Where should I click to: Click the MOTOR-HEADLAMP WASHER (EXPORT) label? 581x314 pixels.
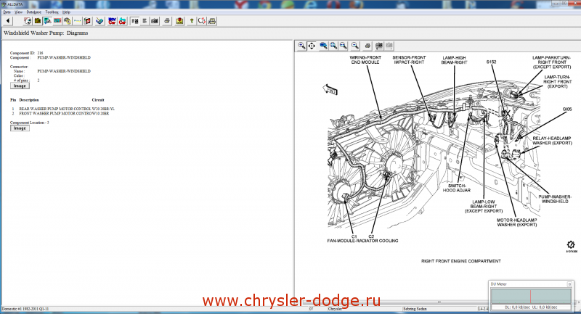[516, 223]
